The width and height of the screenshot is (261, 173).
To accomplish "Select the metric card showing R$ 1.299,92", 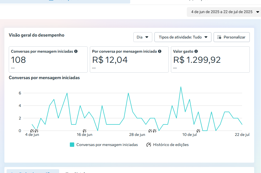I will coord(210,59).
